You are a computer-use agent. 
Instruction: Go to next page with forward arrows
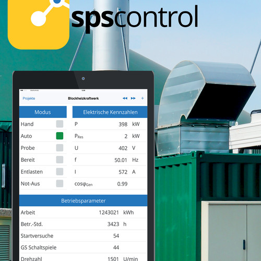coord(133,98)
